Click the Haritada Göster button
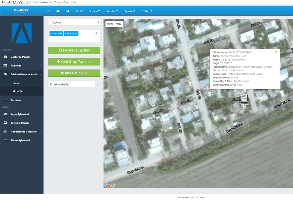This screenshot has height=200, width=293. [74, 50]
